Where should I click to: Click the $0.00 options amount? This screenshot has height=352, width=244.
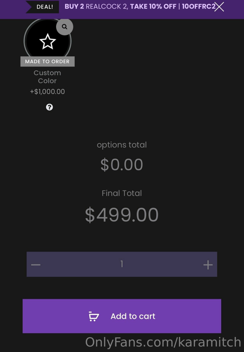122,165
